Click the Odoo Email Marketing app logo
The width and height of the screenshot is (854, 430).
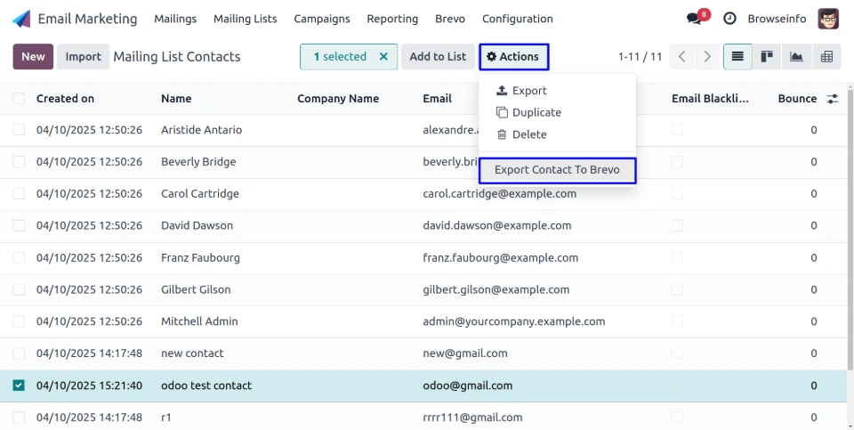[21, 19]
